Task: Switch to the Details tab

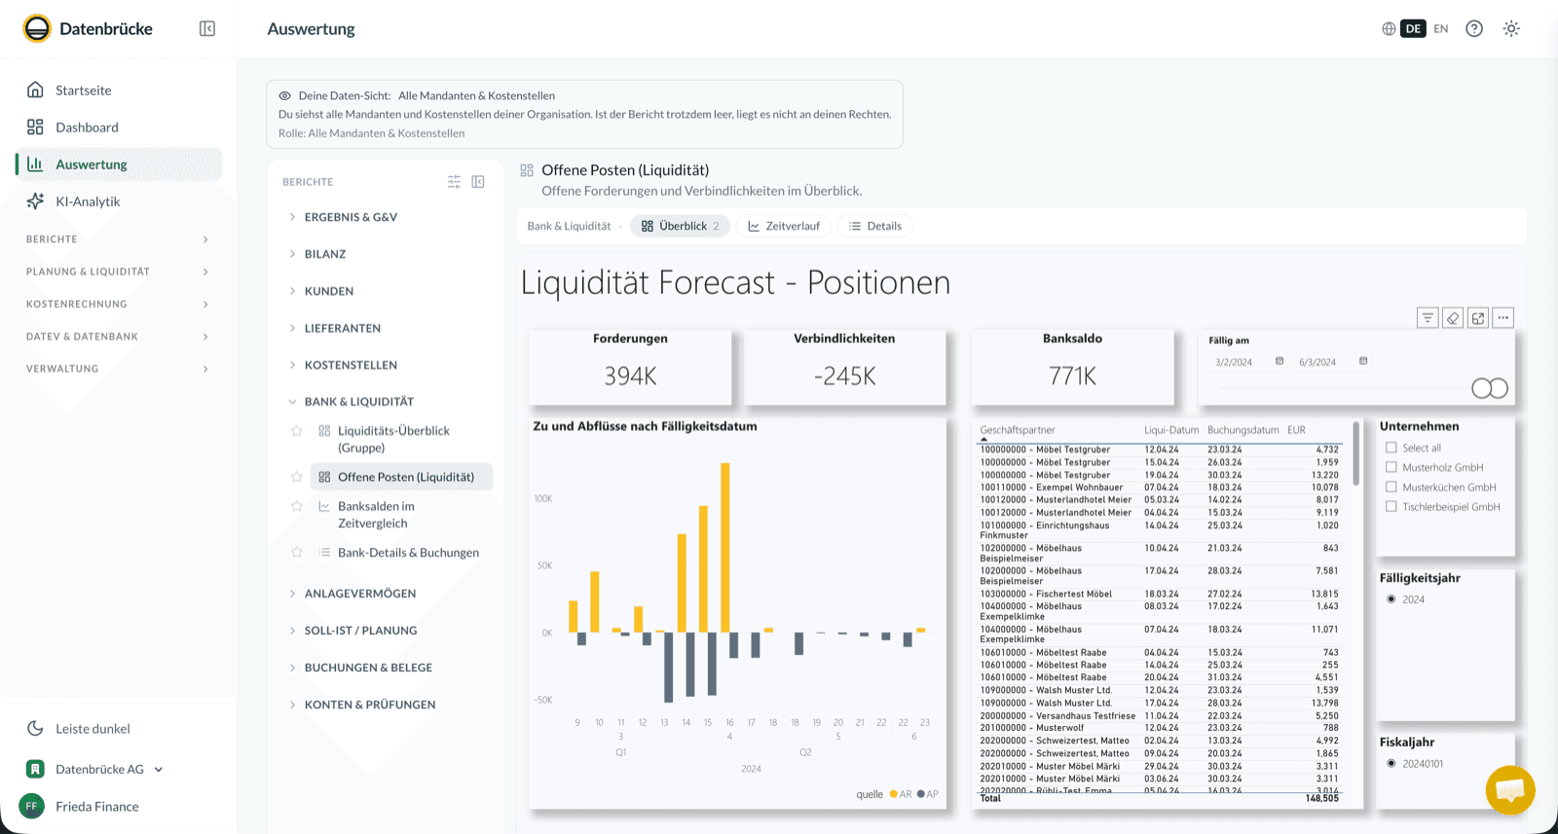Action: tap(875, 226)
